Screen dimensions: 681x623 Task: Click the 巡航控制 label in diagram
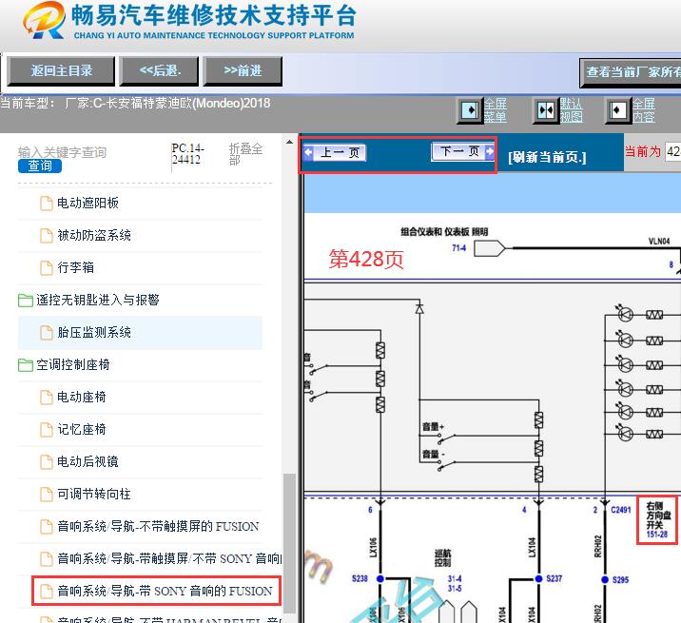coord(442,558)
